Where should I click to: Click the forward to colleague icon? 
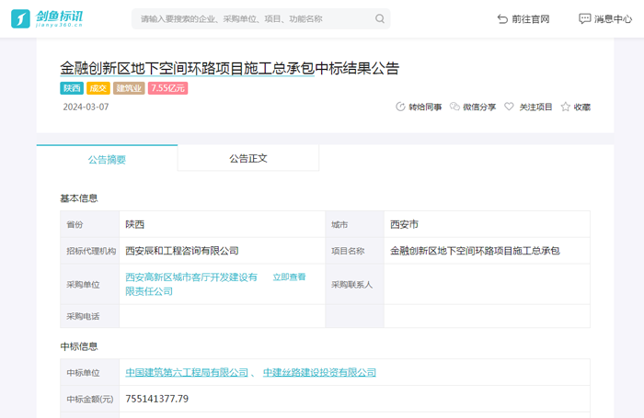400,107
